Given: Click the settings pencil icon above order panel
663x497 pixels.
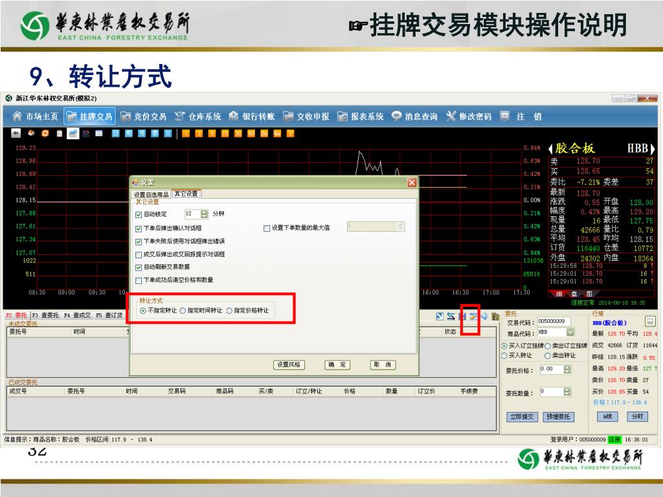Looking at the screenshot, I should (473, 316).
